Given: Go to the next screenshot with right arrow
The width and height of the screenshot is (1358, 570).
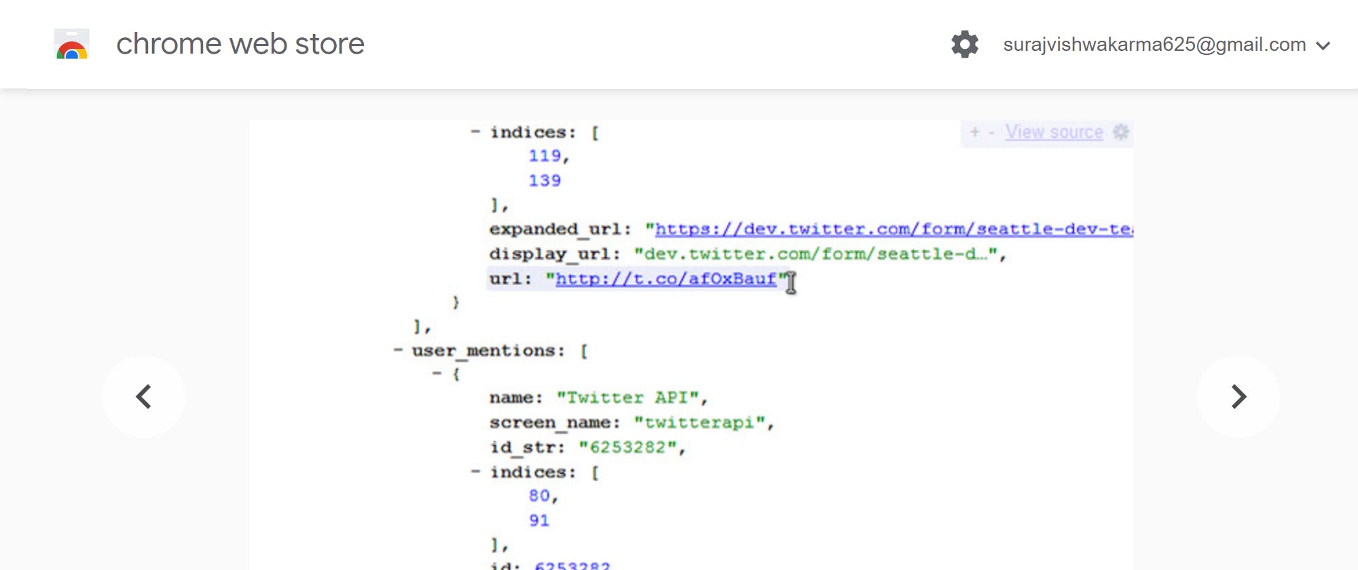Looking at the screenshot, I should (1238, 396).
